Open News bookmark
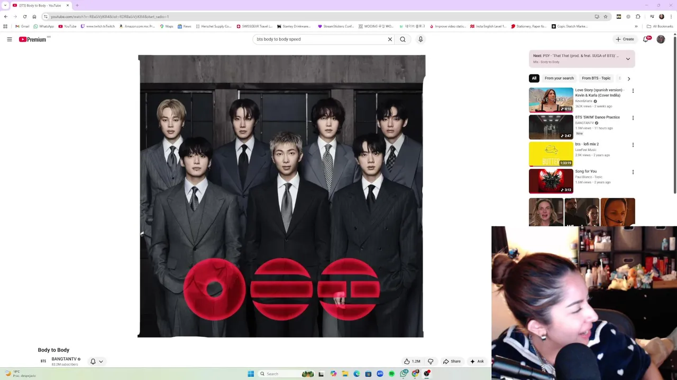Image resolution: width=677 pixels, height=380 pixels. point(185,26)
